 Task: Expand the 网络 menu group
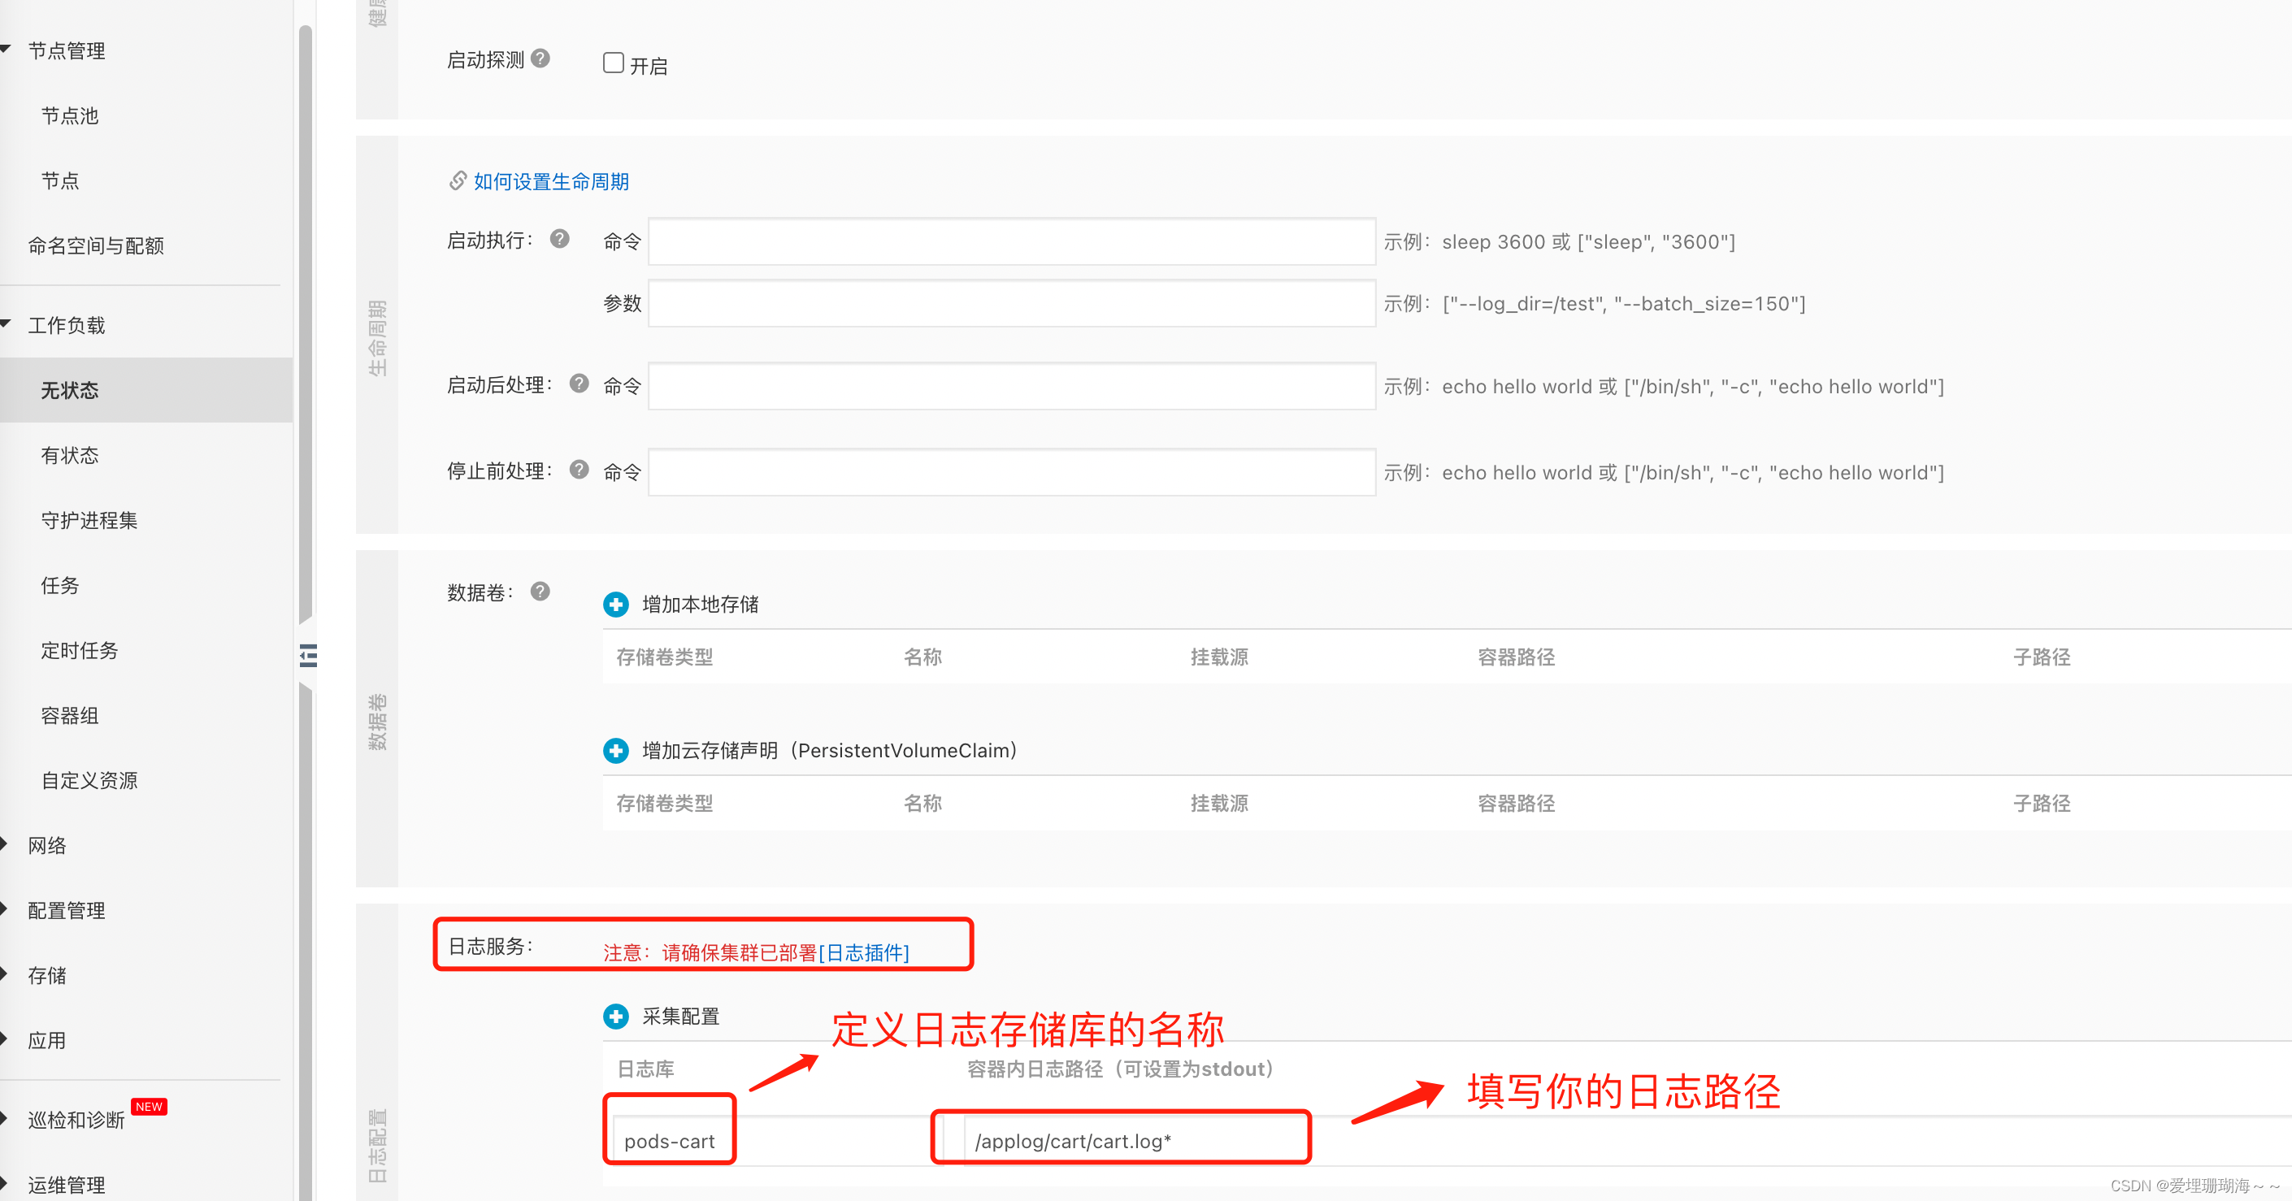point(4,844)
